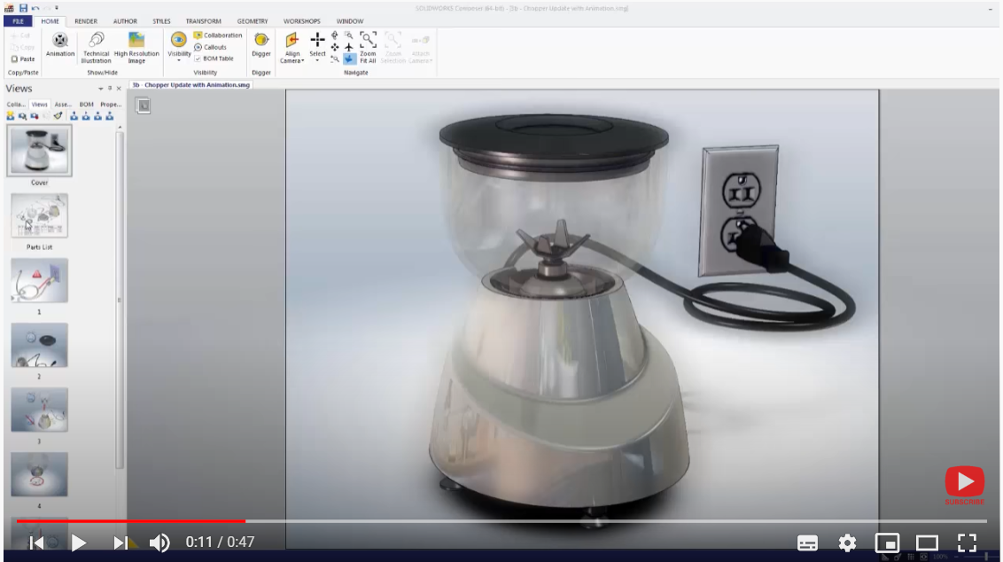Switch to the WORKSHOPS ribbon tab
The width and height of the screenshot is (1003, 562).
tap(301, 21)
